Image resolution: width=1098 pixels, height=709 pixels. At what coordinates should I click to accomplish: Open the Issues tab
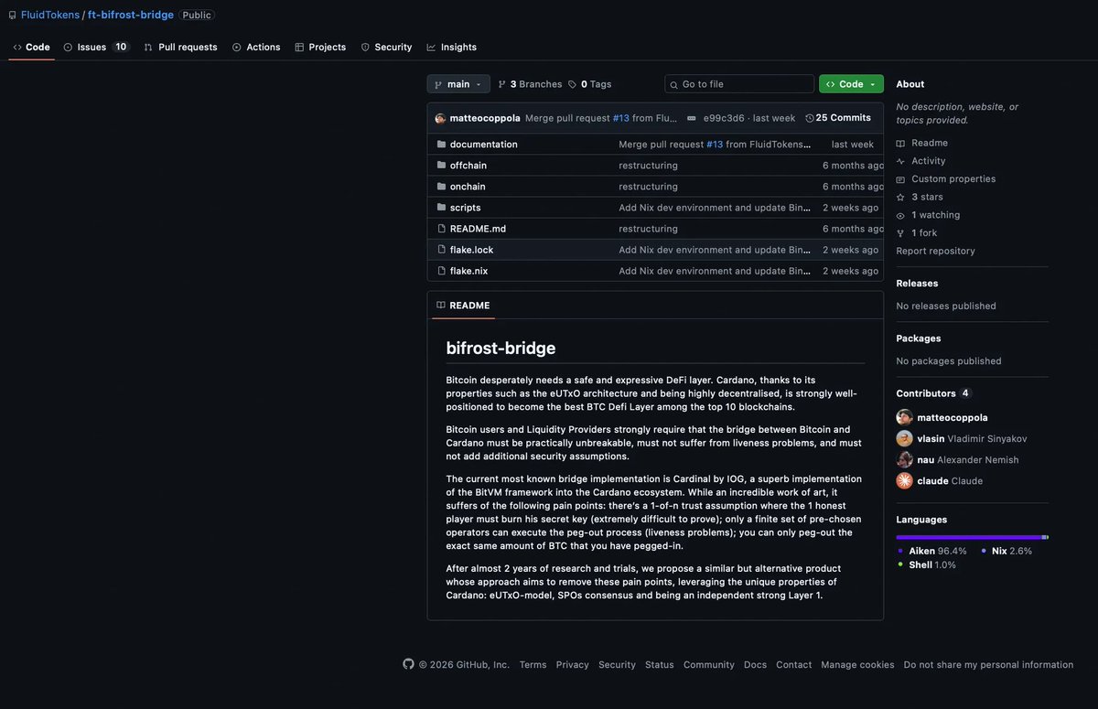(x=96, y=47)
